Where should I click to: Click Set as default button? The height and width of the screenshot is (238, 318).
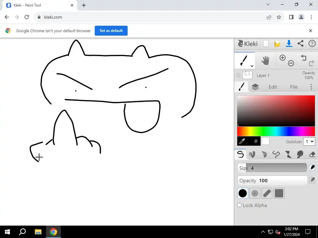[111, 31]
